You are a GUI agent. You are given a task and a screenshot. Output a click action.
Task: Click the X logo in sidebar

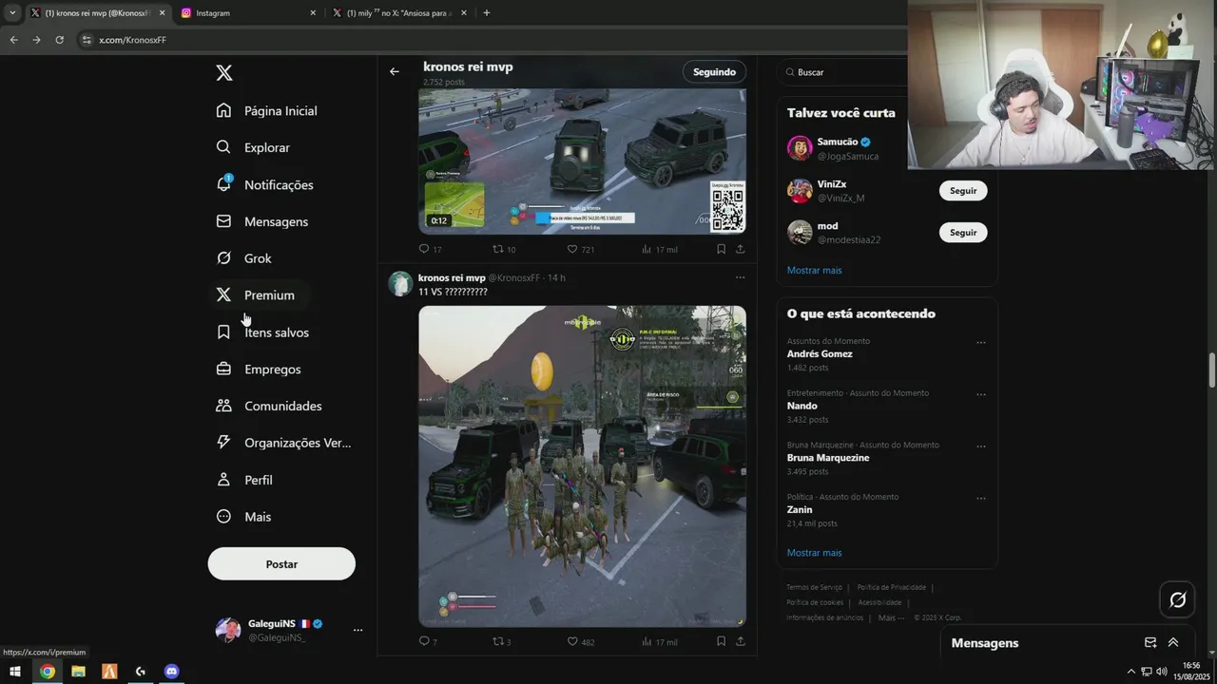pos(224,73)
